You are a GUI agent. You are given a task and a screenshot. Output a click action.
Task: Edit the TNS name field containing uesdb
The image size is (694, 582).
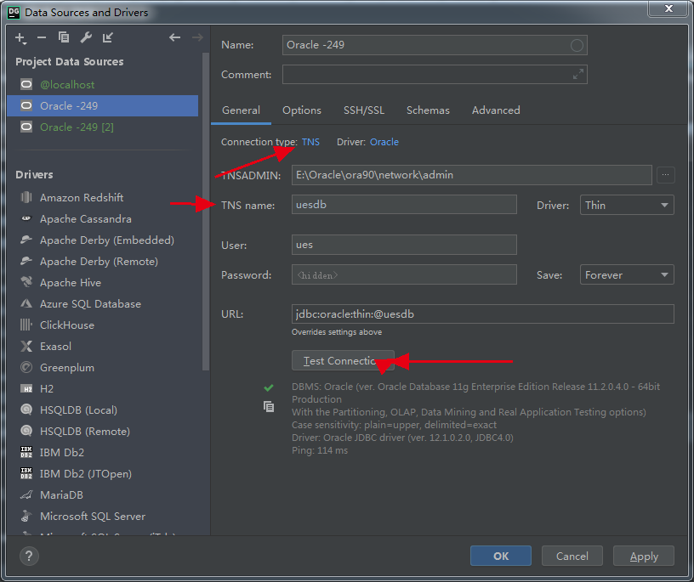coord(404,204)
